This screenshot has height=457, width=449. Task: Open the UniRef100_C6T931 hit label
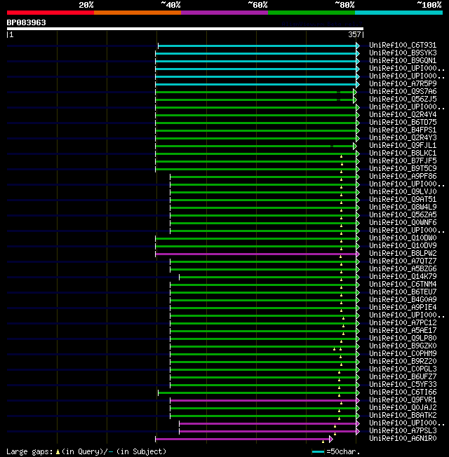coord(403,45)
